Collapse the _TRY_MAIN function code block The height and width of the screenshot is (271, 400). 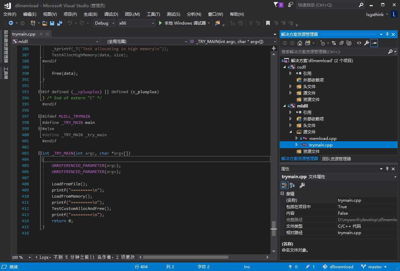point(40,153)
